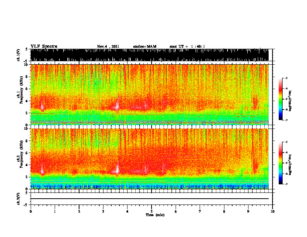Select the "start UT = 1:40:1" text
Screen dimensions: 307x237
pyautogui.click(x=187, y=46)
